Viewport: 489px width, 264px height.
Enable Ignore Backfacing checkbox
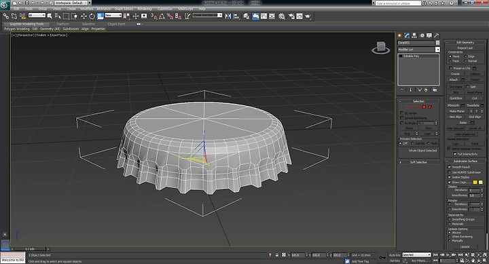(402, 118)
